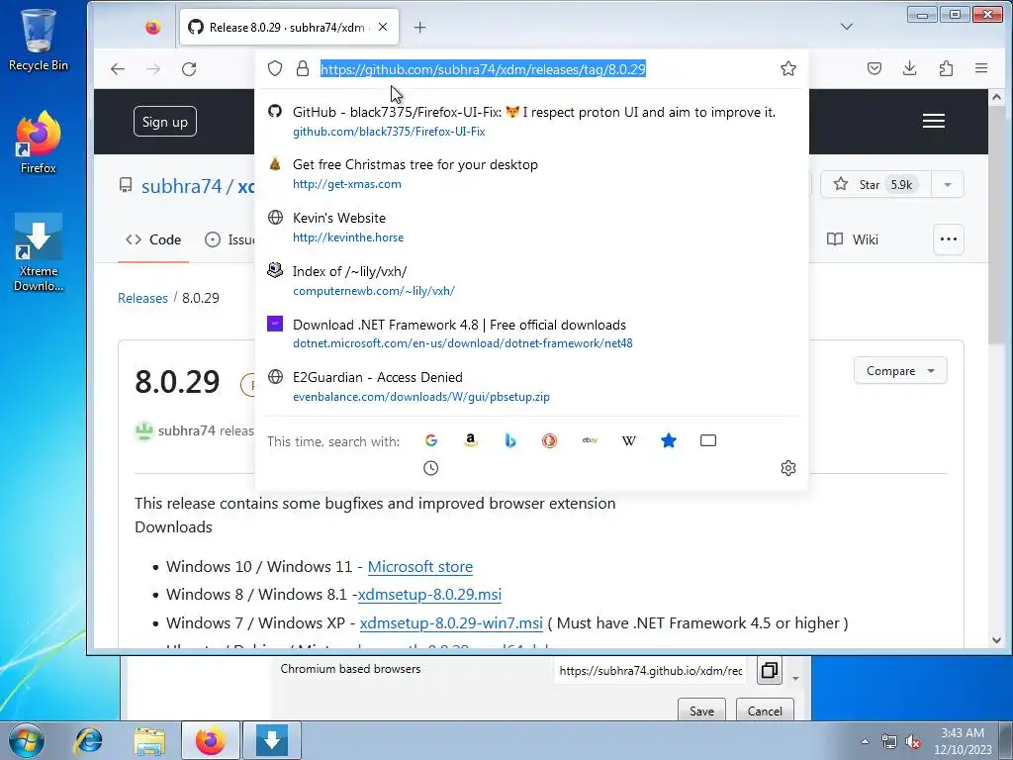Screen dimensions: 1013x760
Task: Launch Internet Explorer from the taskbar
Action: point(88,740)
